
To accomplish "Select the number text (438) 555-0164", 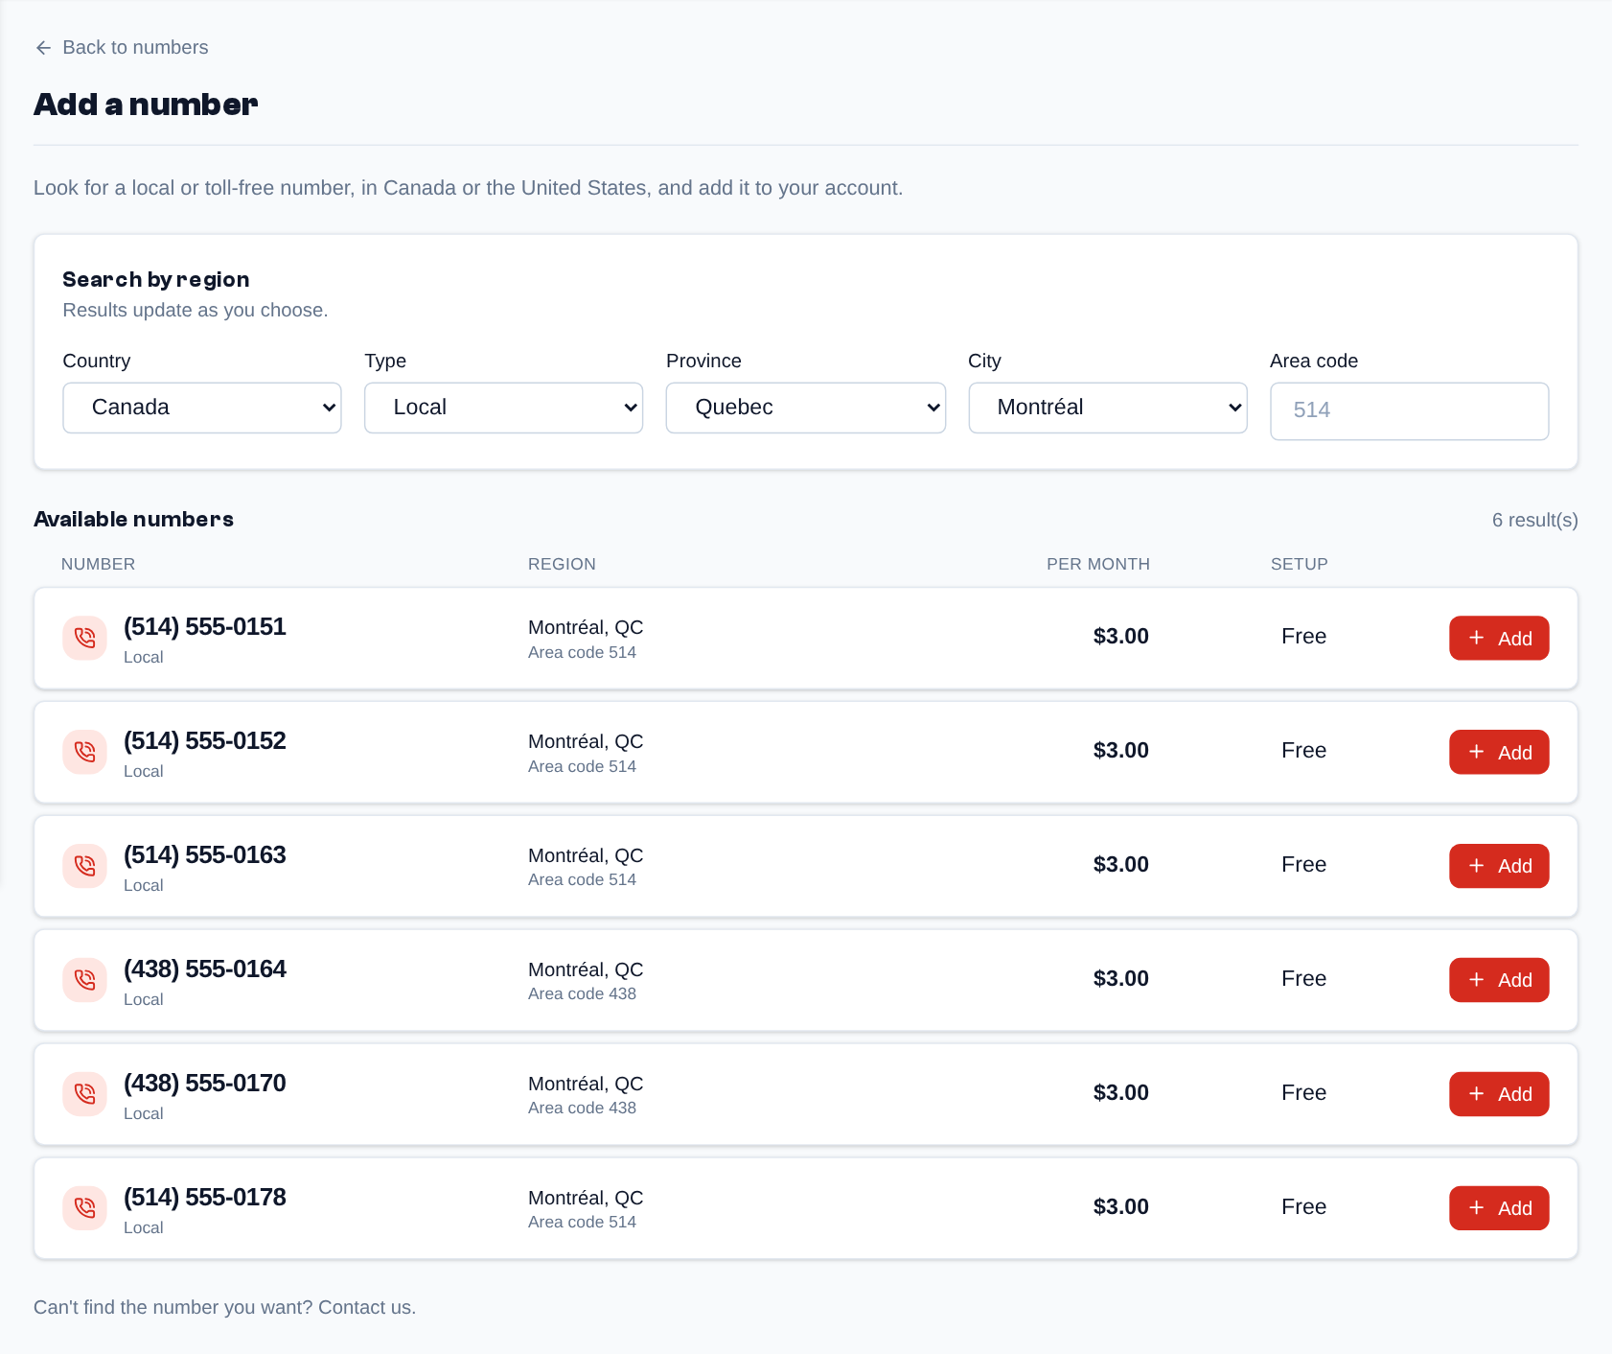I will click(x=205, y=969).
